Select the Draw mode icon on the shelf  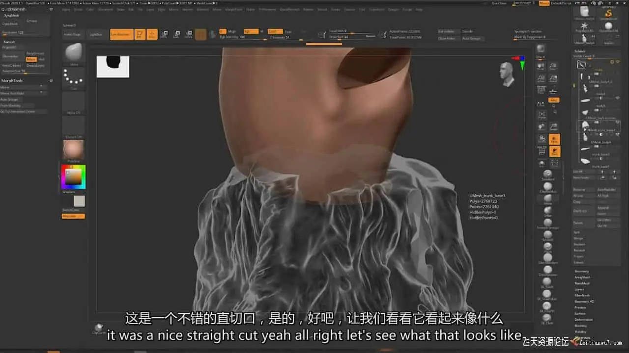(x=152, y=34)
